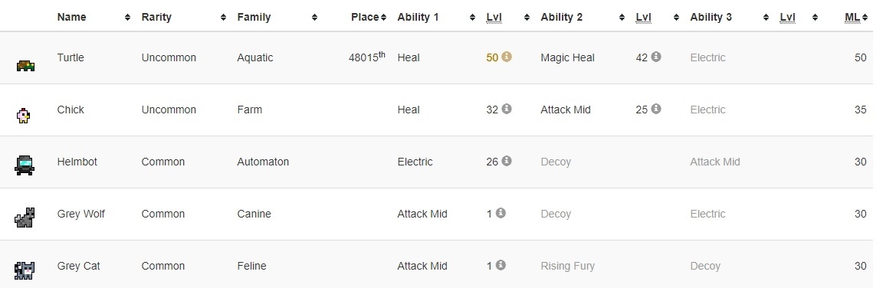Sort table by Family column arrows
The width and height of the screenshot is (883, 288).
[x=314, y=18]
